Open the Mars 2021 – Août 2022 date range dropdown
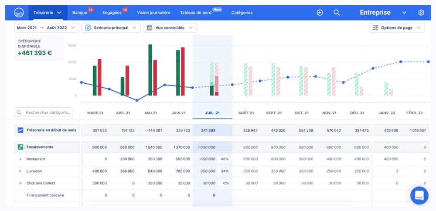 pos(46,28)
